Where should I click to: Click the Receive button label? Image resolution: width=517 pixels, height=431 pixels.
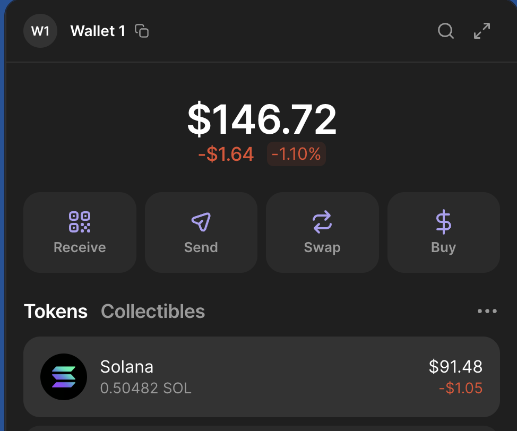click(80, 247)
